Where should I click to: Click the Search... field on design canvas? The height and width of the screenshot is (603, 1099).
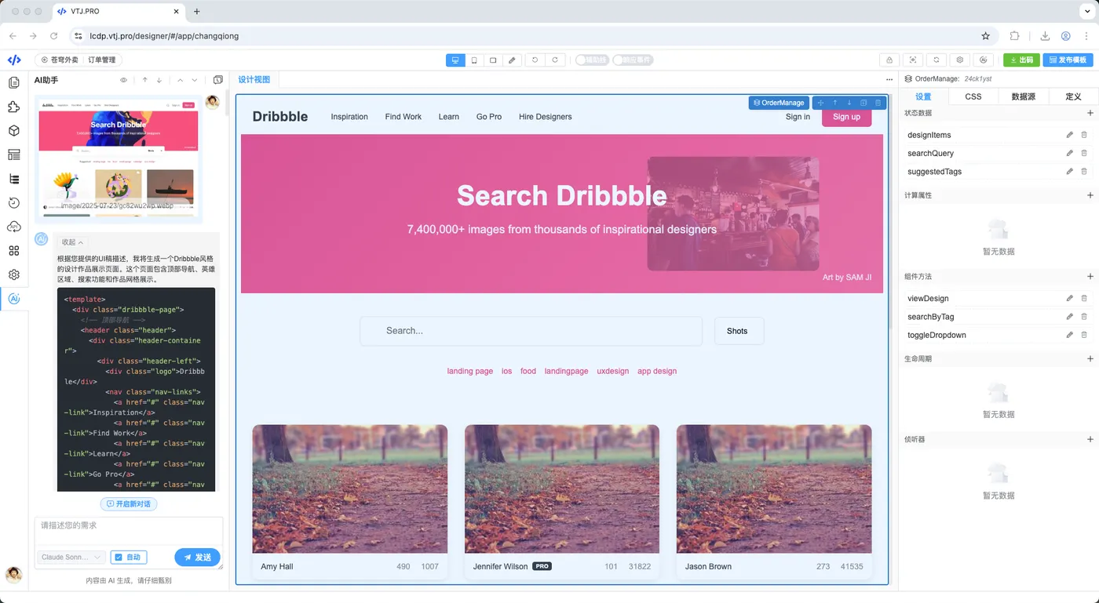pos(531,331)
